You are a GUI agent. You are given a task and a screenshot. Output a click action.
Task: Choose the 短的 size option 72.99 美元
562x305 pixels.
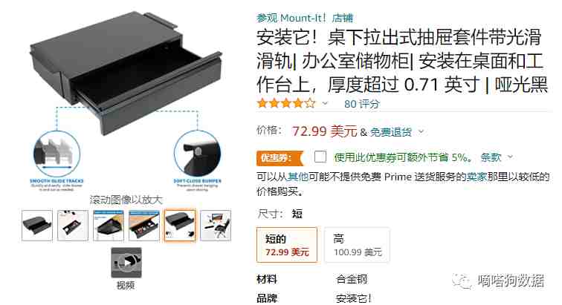(287, 245)
